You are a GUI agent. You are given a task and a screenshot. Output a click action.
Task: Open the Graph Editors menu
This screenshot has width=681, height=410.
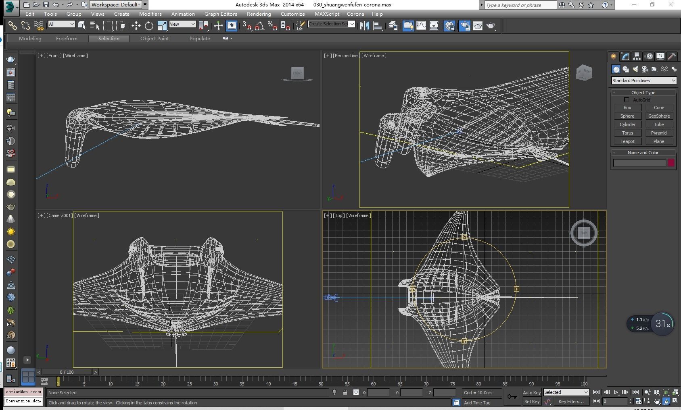click(221, 14)
